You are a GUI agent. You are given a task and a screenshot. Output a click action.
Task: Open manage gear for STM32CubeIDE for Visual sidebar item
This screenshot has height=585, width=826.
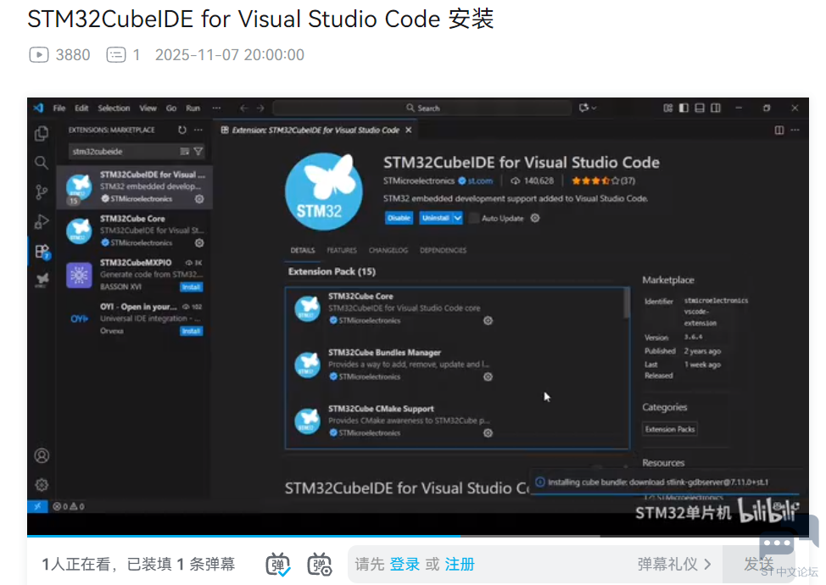(199, 199)
